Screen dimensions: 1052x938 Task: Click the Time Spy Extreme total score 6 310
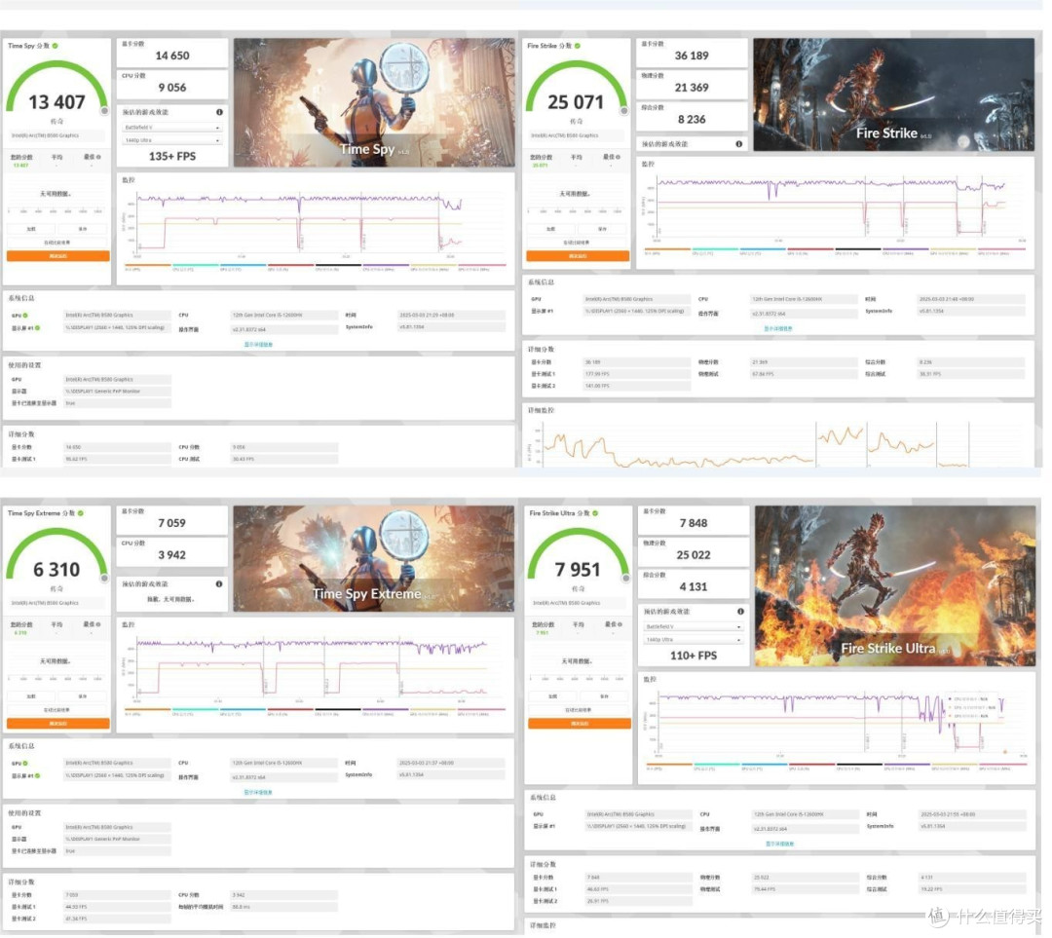pyautogui.click(x=57, y=571)
